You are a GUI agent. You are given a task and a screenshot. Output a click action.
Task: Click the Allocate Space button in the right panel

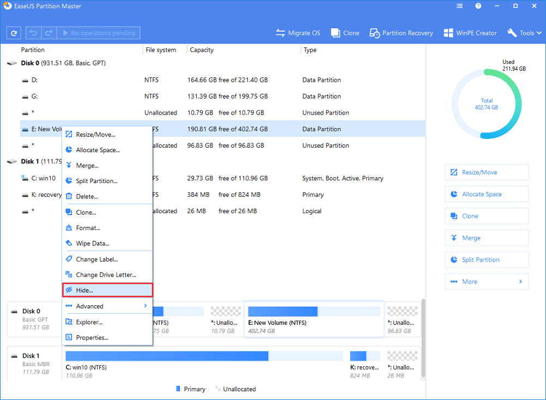[487, 194]
